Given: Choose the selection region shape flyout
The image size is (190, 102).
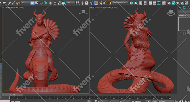Looking at the screenshot, I should (x=41, y=3).
